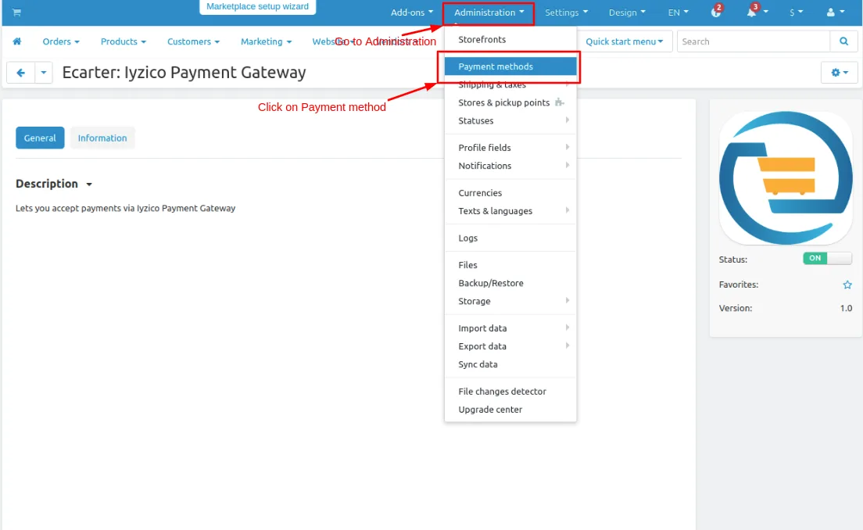Expand Texts & languages submenu
The image size is (863, 530).
pos(510,211)
